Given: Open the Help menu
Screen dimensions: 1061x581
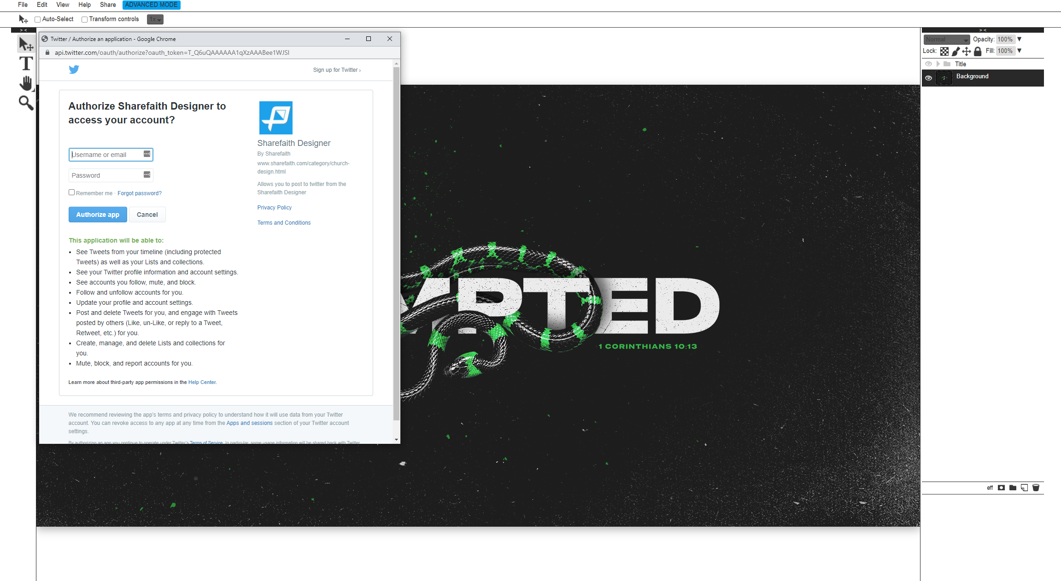Looking at the screenshot, I should 84,5.
